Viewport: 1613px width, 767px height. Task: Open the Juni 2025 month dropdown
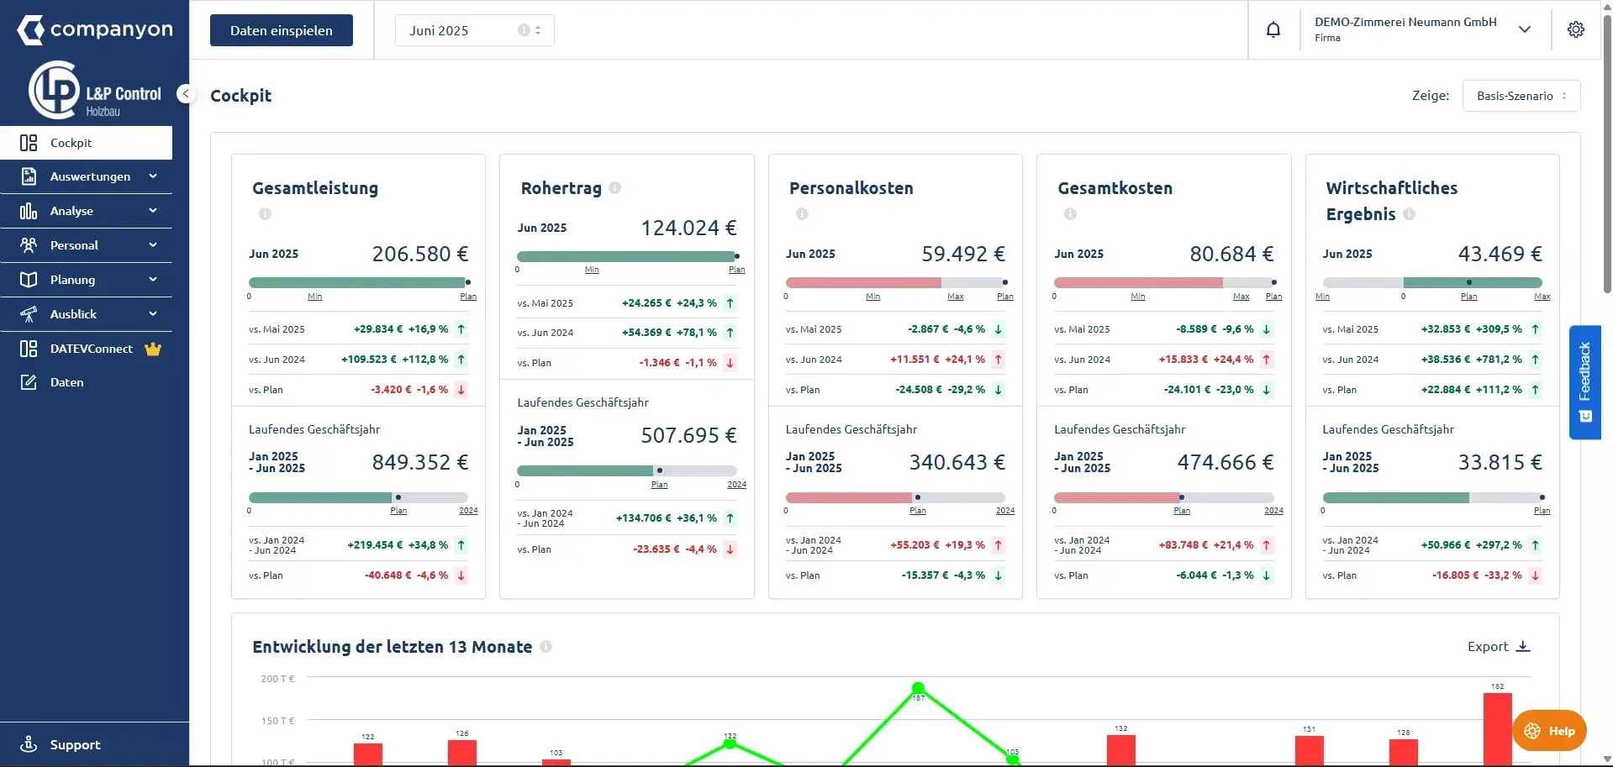coord(475,30)
